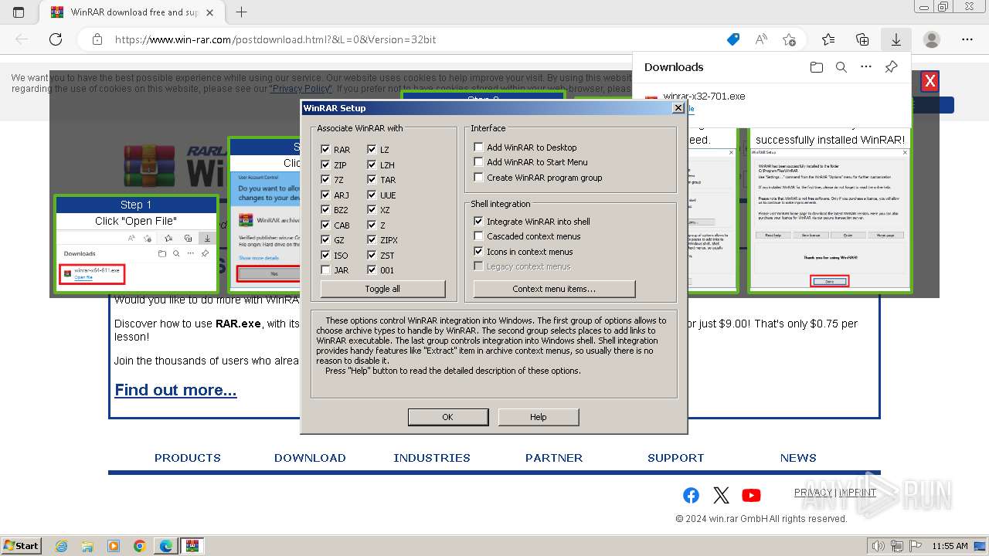Toggle 7Z association checkbox
Viewport: 989px width, 556px height.
click(x=325, y=180)
